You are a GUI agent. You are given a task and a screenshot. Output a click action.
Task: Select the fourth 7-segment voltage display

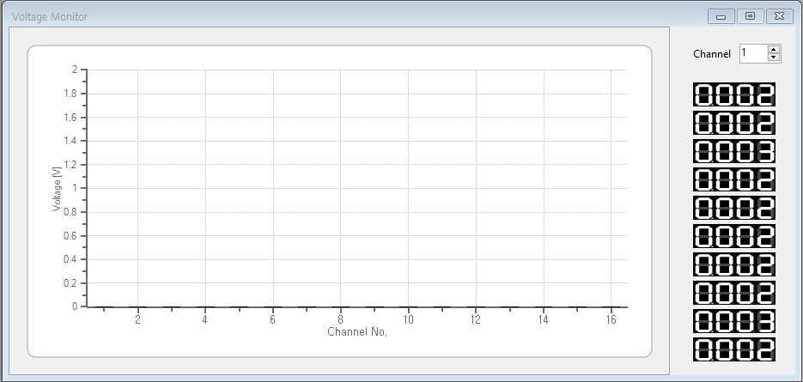[x=734, y=179]
